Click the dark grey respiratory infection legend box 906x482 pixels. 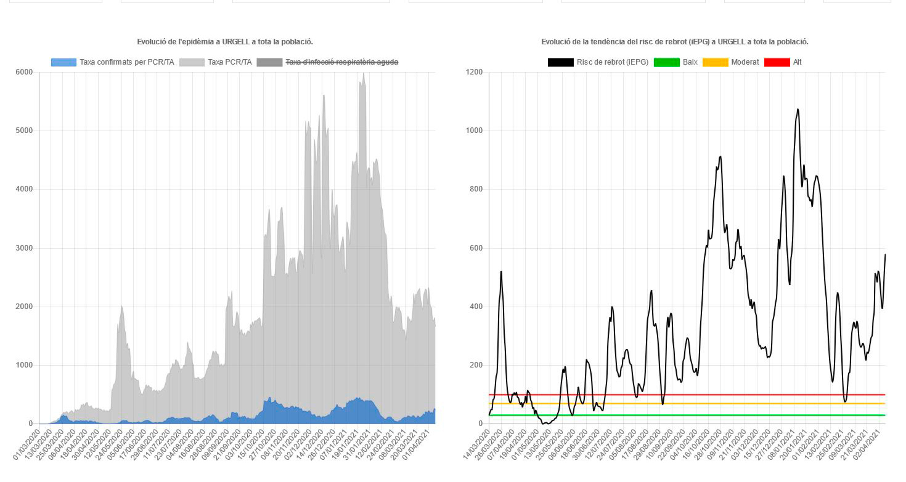269,62
